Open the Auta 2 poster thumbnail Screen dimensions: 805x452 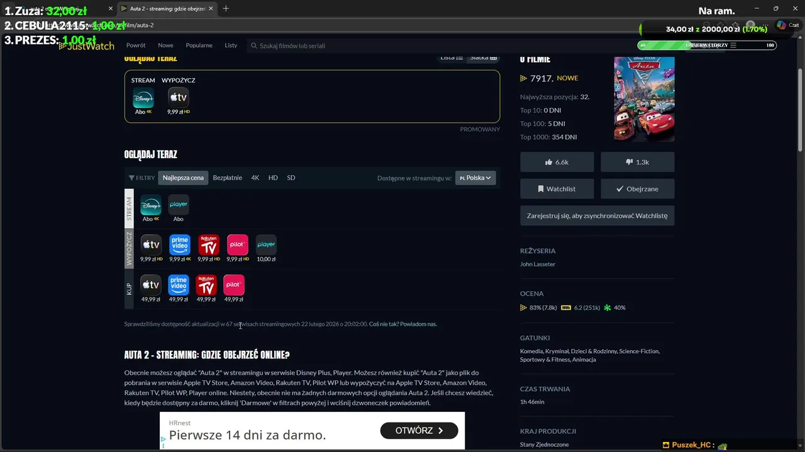tap(644, 99)
